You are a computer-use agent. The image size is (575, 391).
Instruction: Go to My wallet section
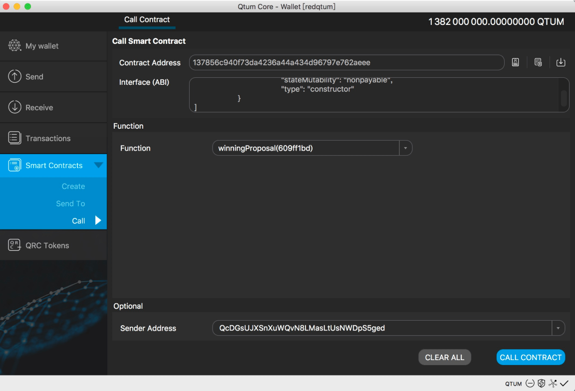(x=53, y=46)
